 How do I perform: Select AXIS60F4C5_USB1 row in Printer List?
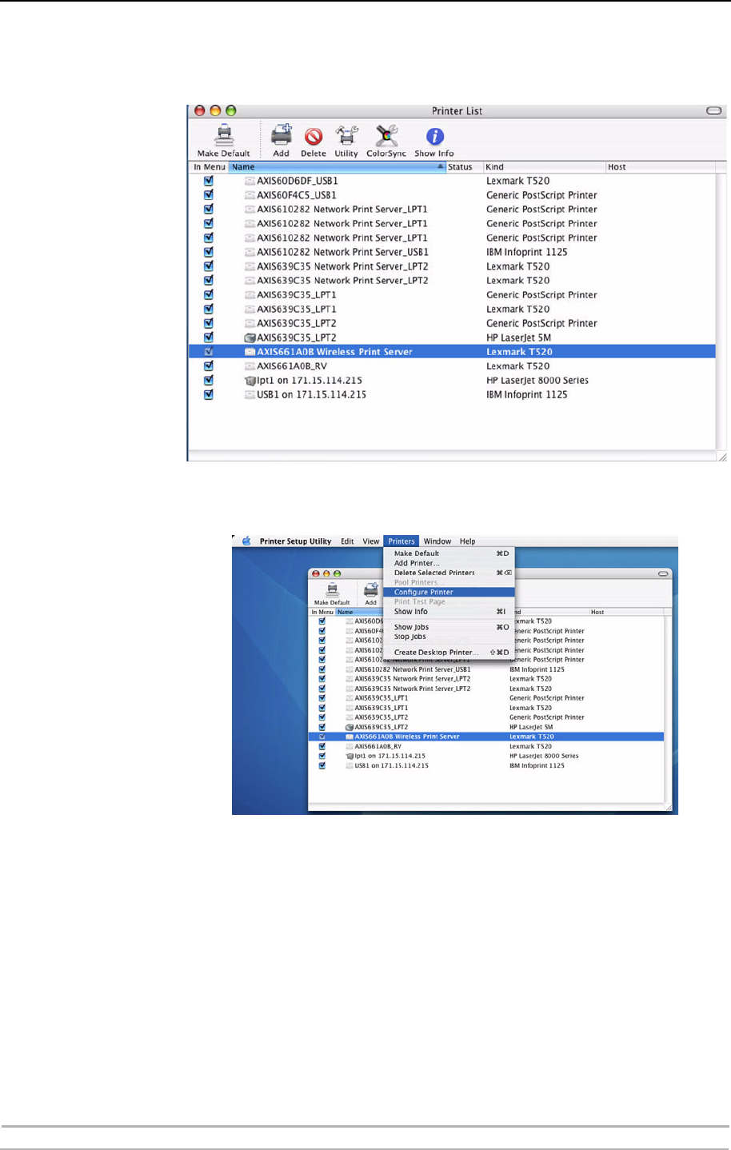pyautogui.click(x=452, y=195)
